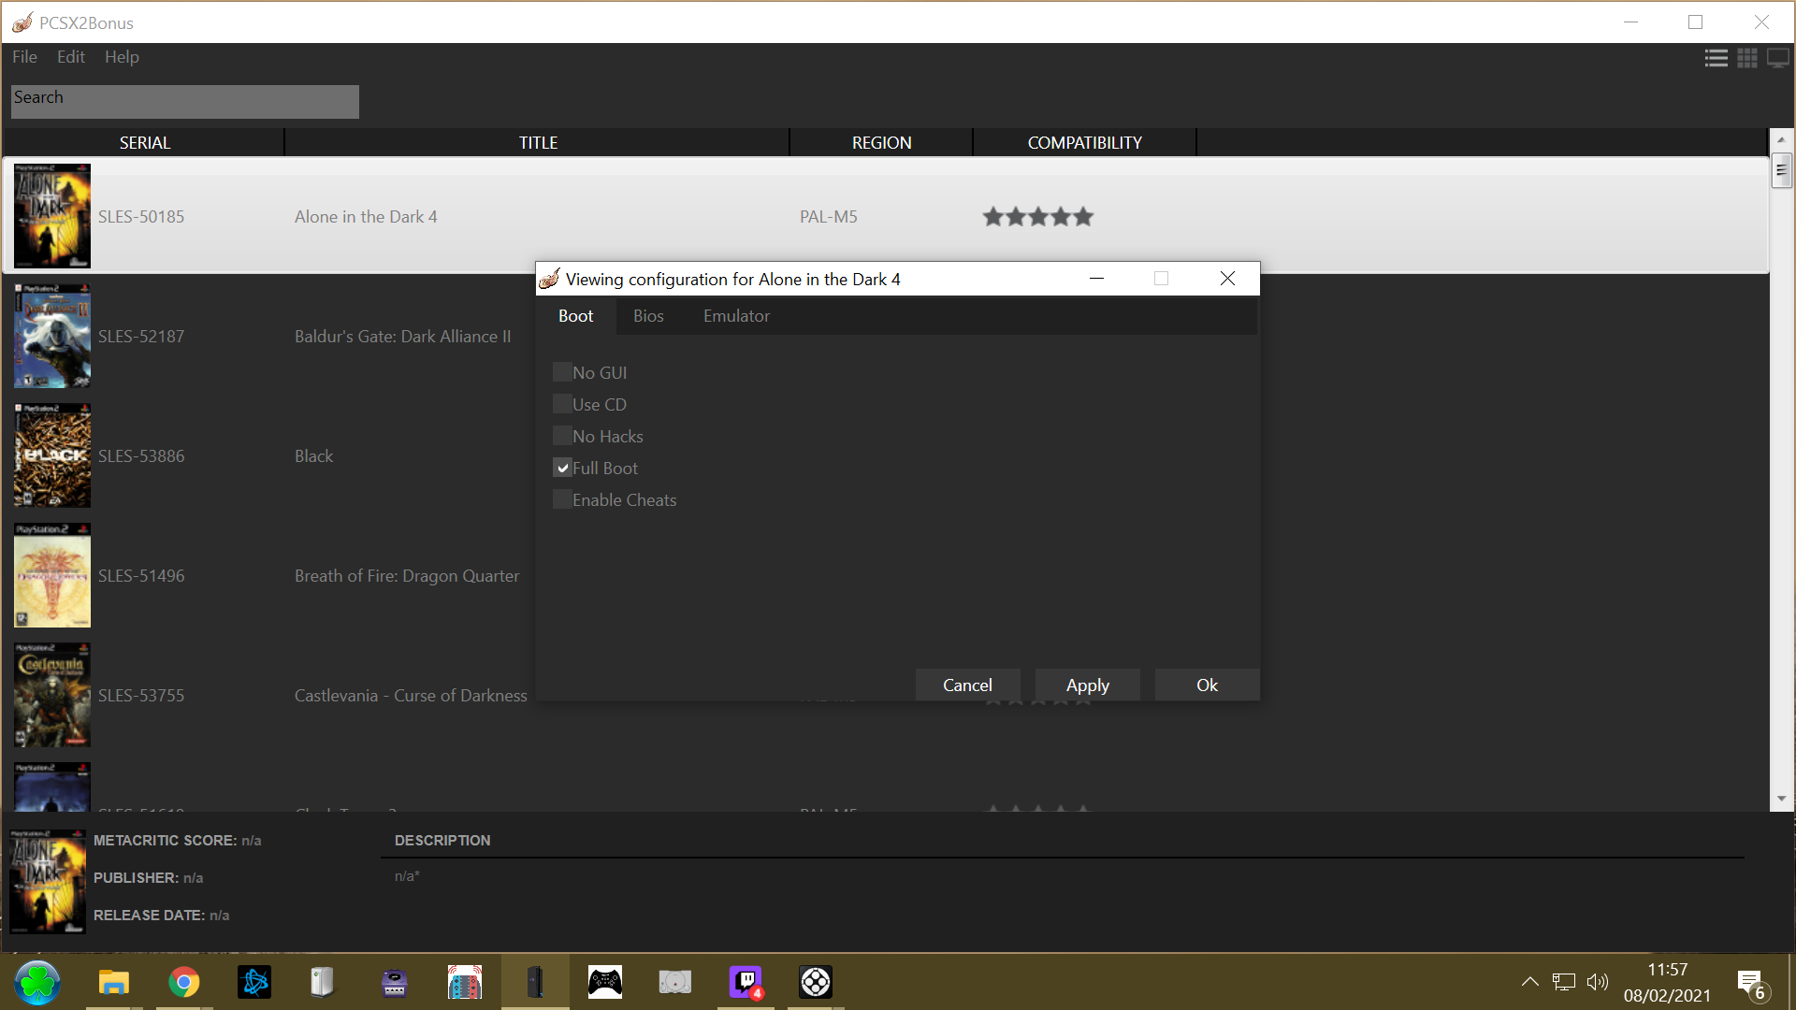Sort by COMPATIBILITY column header
This screenshot has width=1796, height=1010.
point(1085,142)
